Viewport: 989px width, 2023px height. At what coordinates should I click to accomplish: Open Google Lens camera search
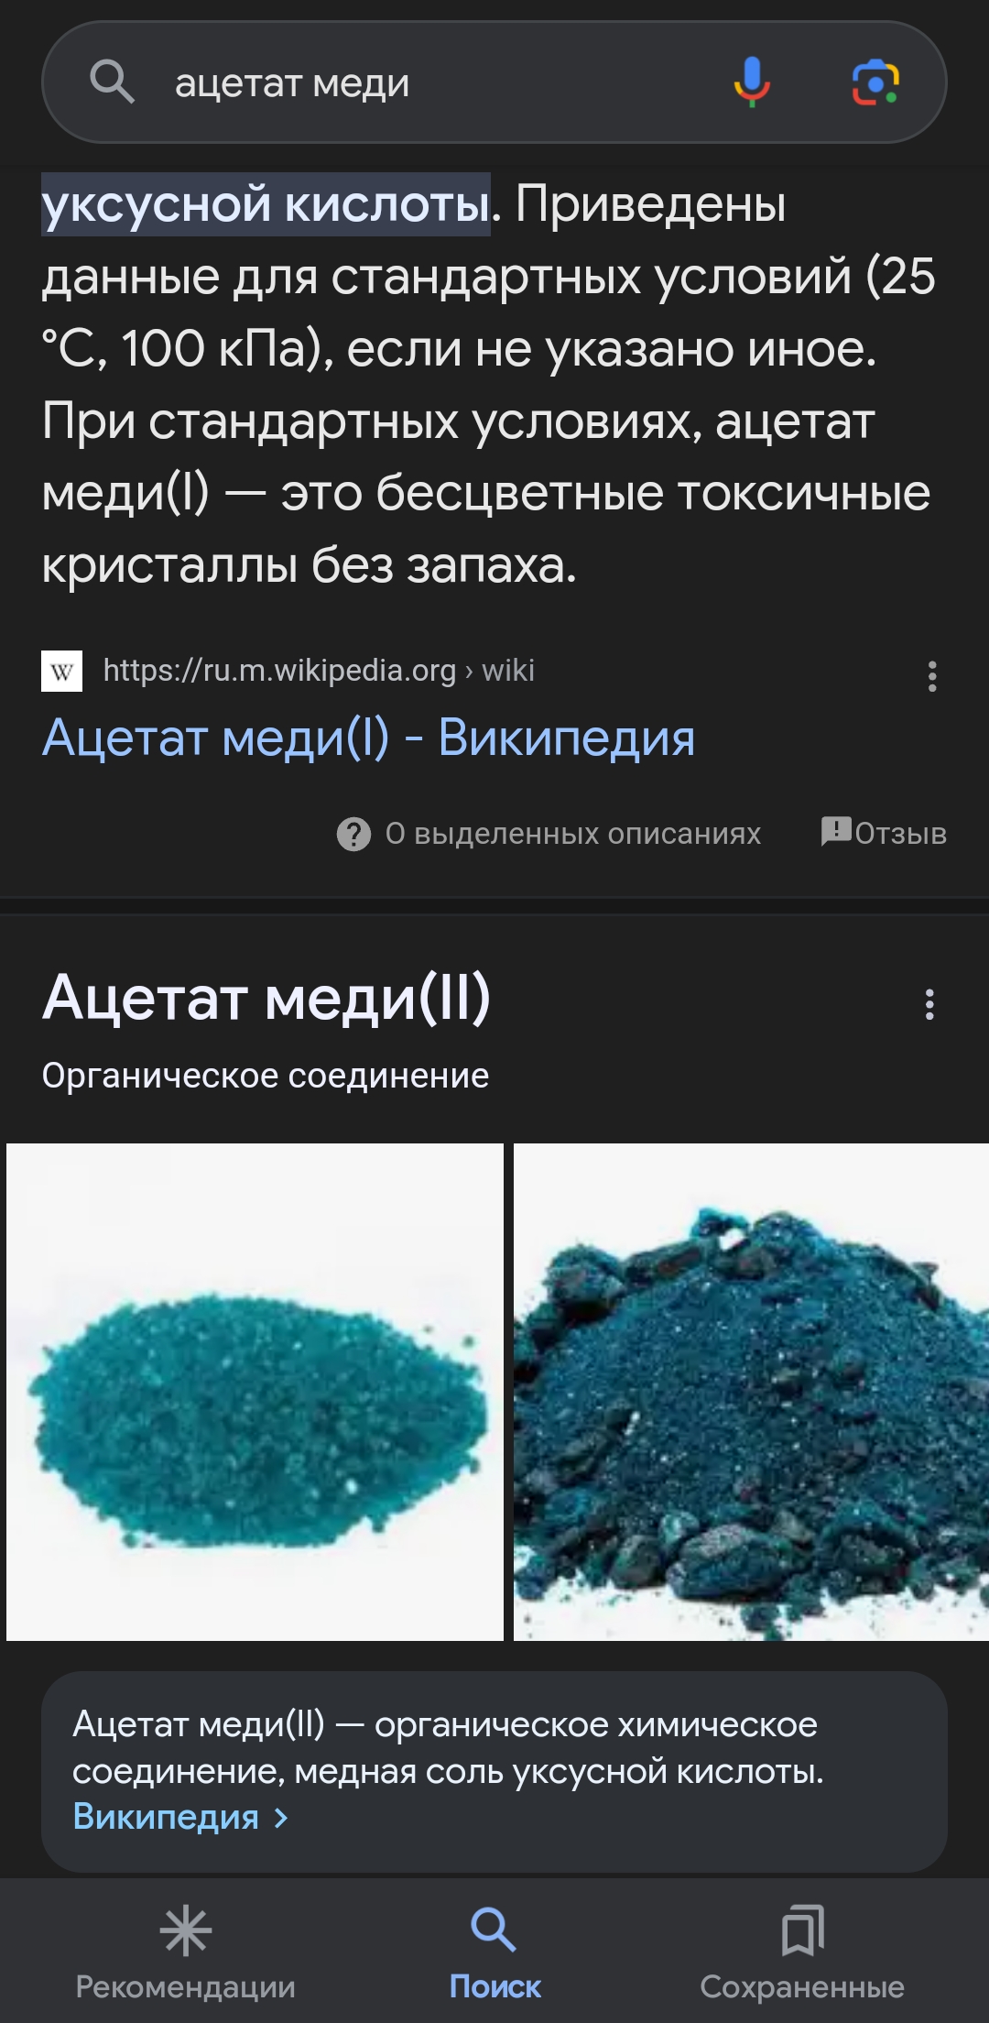point(876,82)
